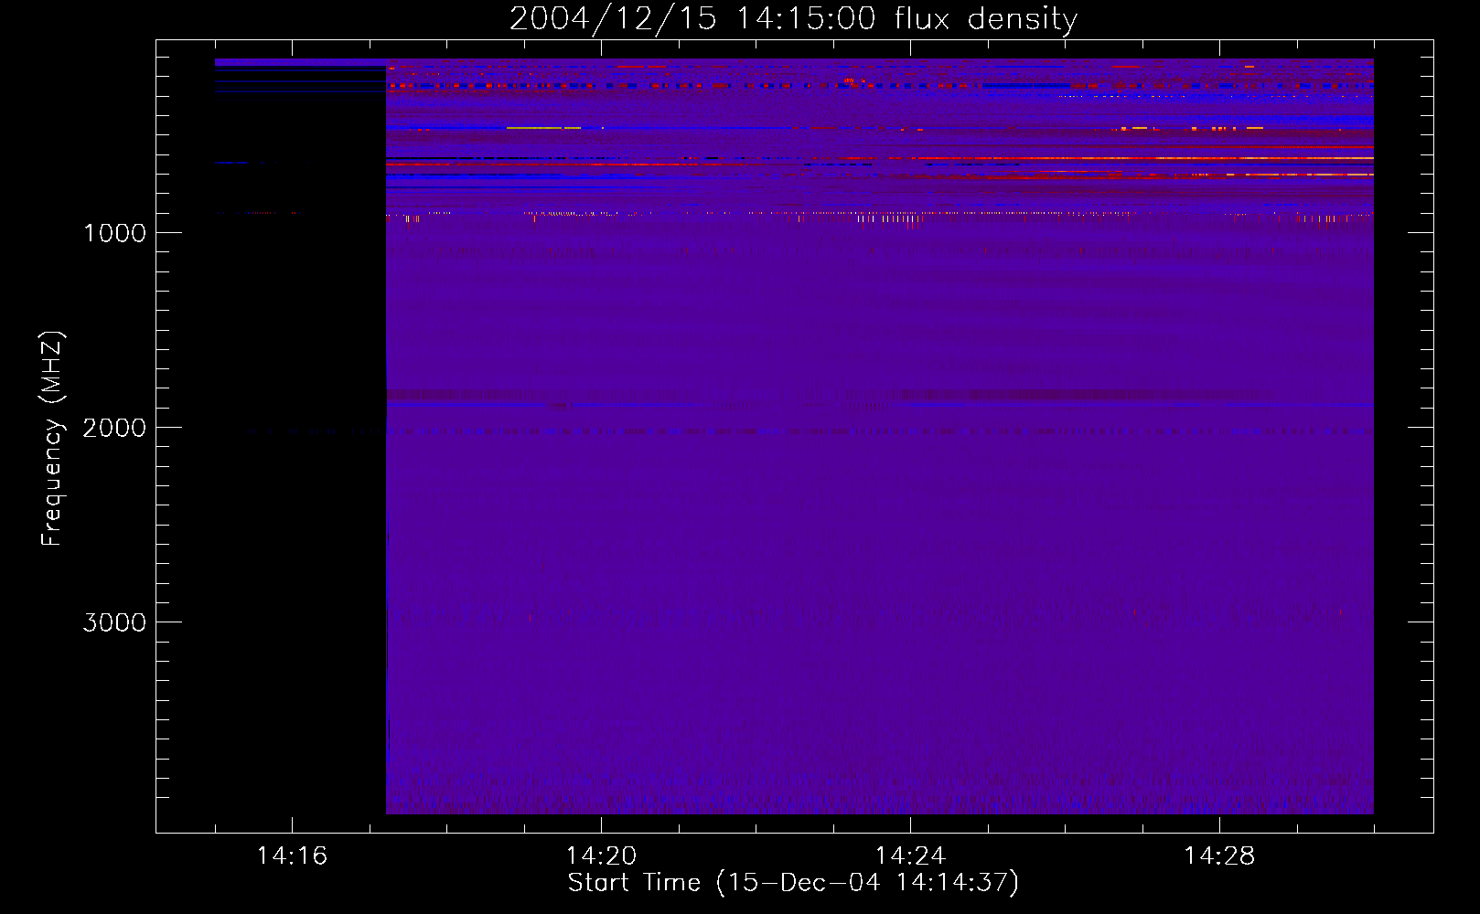Click the 2000 frequency tick label
Viewport: 1480px width, 914px height.
tap(114, 428)
